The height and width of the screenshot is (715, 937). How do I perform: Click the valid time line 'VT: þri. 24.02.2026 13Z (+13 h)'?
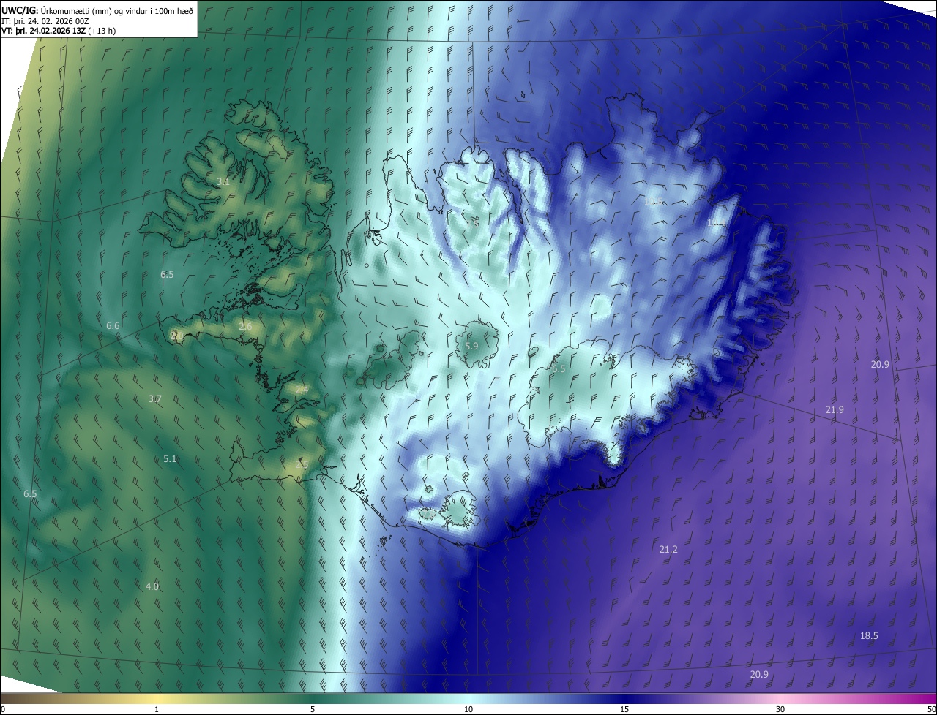coord(59,31)
